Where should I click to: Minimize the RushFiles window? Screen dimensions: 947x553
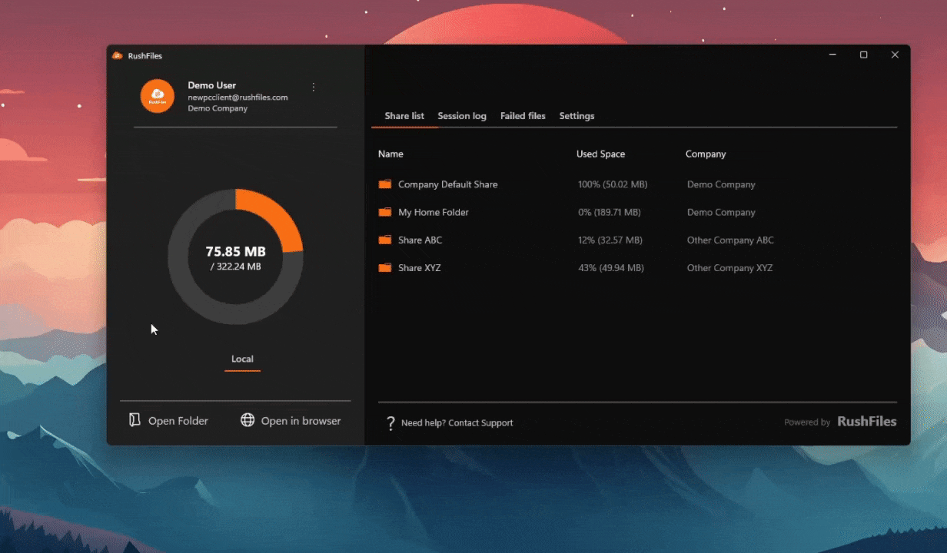[832, 55]
